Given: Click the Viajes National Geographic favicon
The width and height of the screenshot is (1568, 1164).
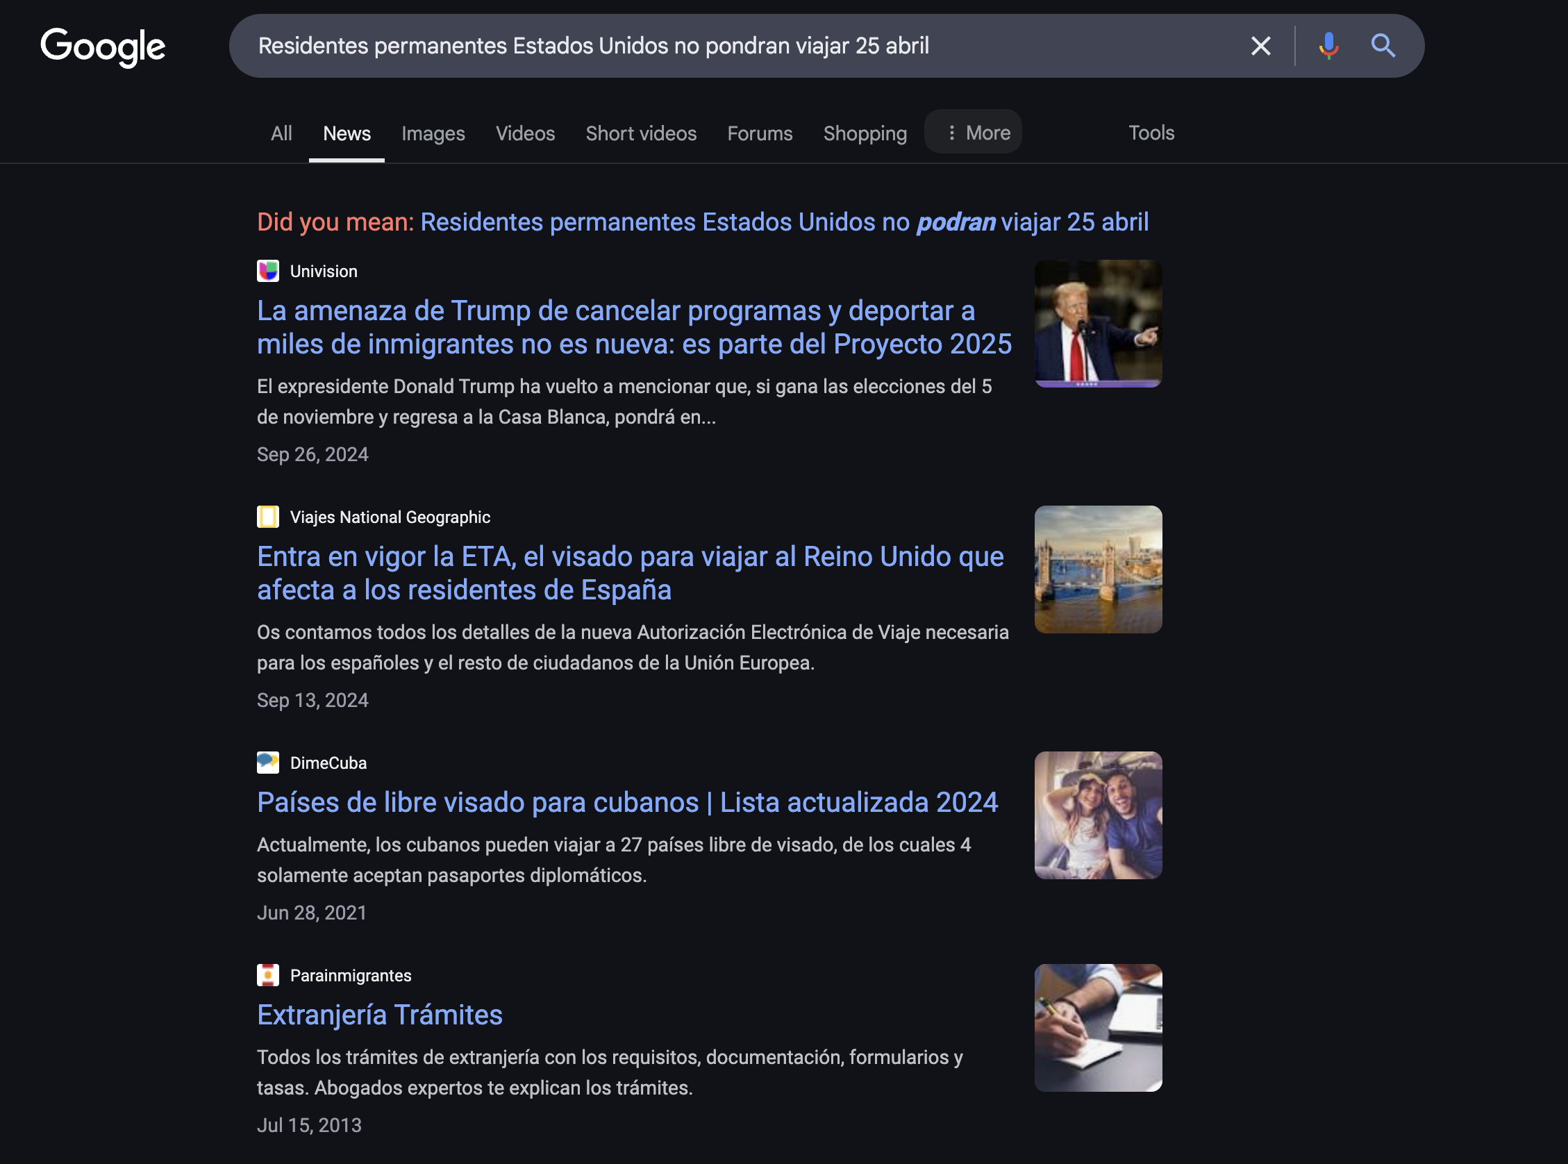Looking at the screenshot, I should pyautogui.click(x=267, y=517).
